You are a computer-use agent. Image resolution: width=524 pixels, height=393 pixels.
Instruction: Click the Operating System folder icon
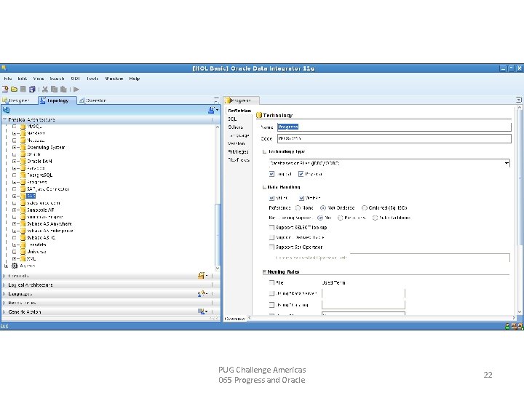click(23, 147)
